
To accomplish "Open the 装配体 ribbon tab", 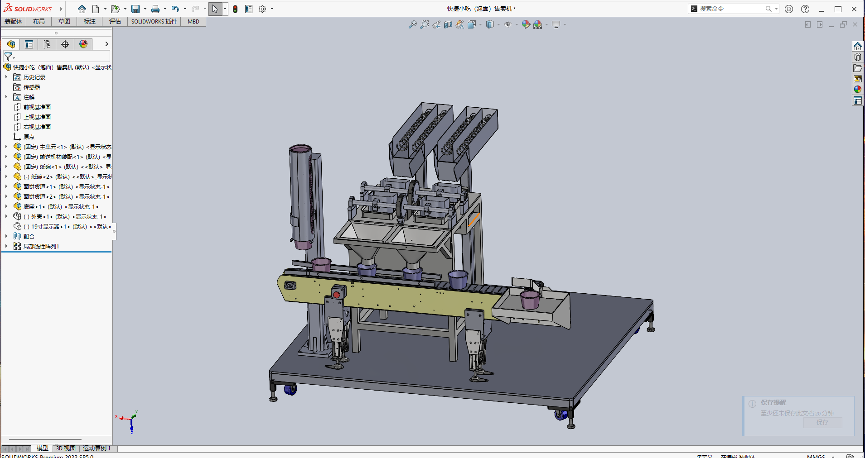I will [x=13, y=21].
